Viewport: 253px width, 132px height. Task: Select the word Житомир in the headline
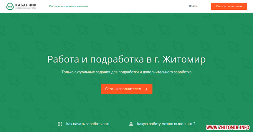pyautogui.click(x=184, y=59)
